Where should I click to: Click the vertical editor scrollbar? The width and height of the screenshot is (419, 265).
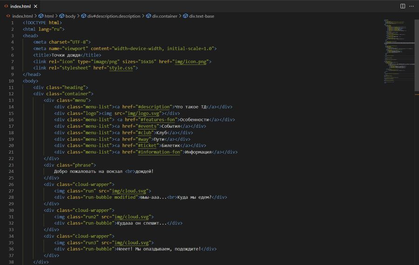click(x=417, y=139)
